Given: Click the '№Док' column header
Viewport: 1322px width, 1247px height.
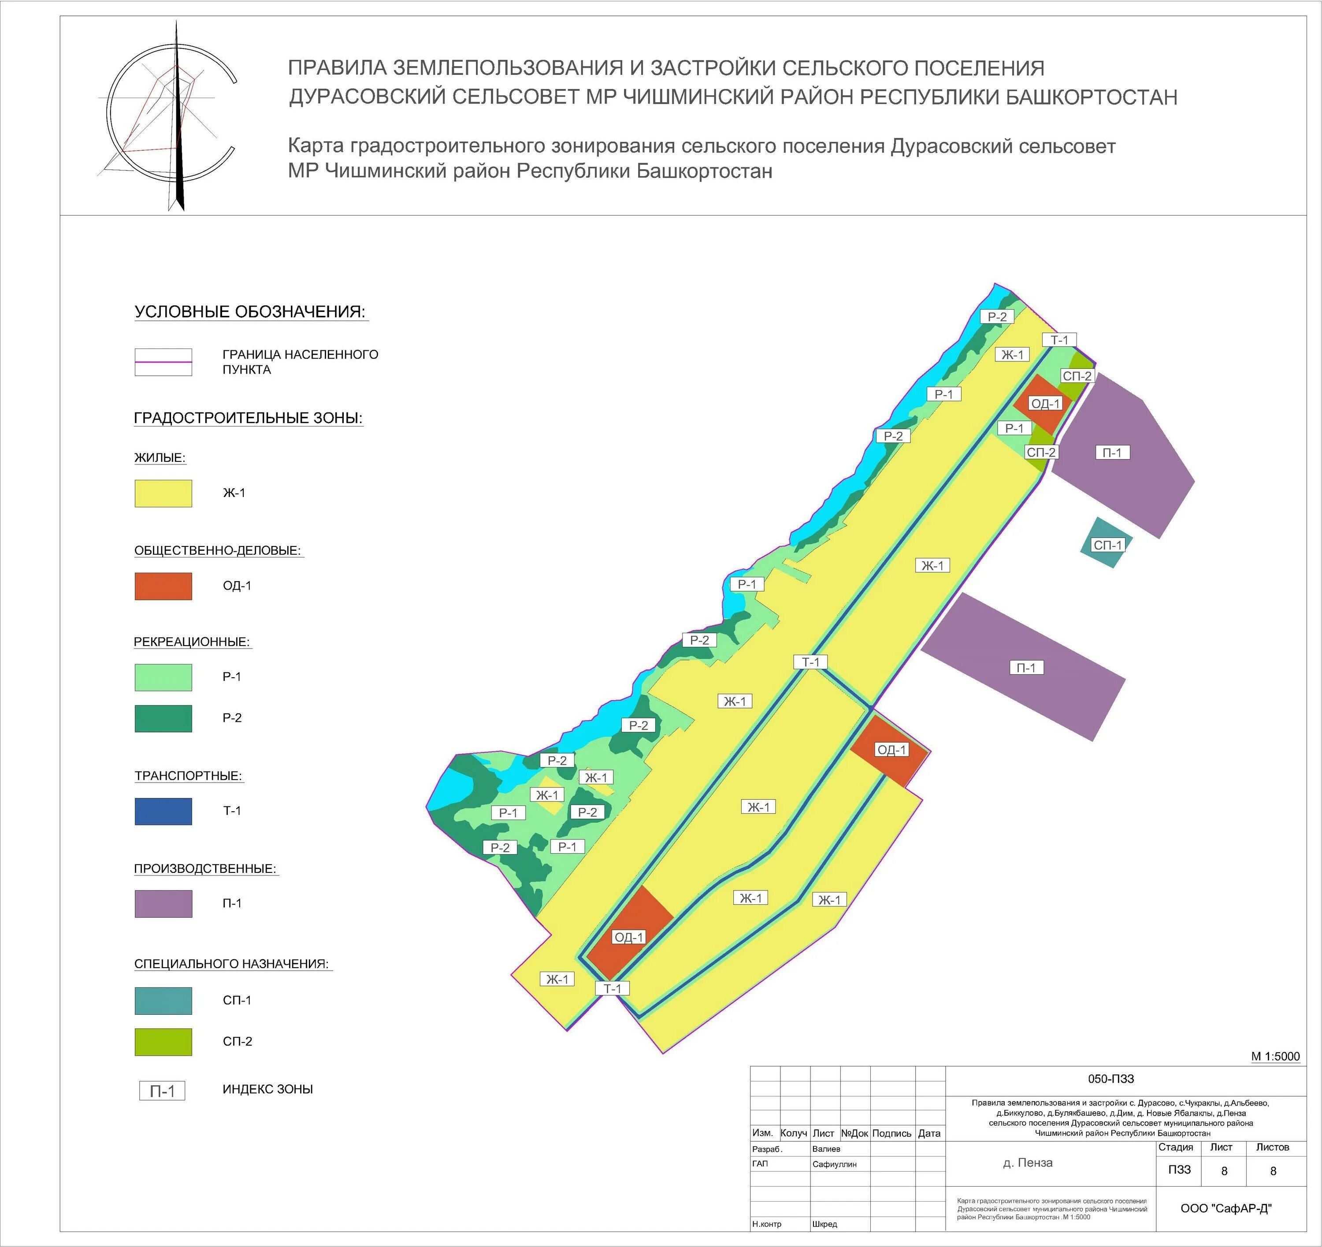Looking at the screenshot, I should click(x=854, y=1132).
